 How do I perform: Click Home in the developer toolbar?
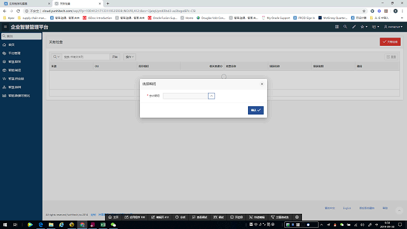coord(113,218)
